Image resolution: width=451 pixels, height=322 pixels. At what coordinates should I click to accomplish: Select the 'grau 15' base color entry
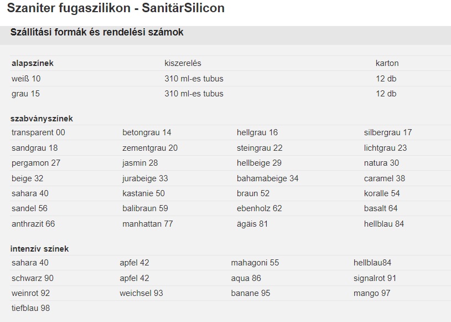(25, 94)
